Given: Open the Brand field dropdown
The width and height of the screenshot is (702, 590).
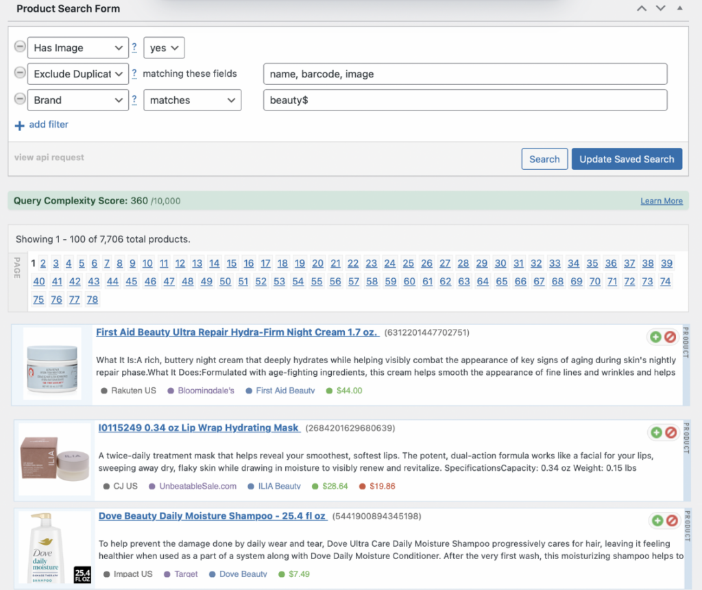Looking at the screenshot, I should [x=78, y=100].
